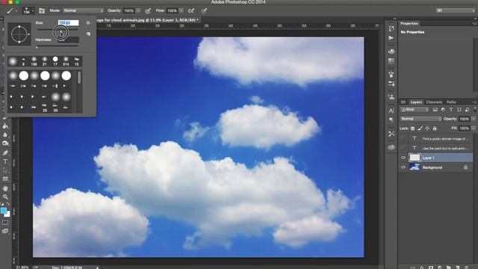Select recent brush labeled 21
Viewport: 478px width, 269px height.
[x=45, y=61]
